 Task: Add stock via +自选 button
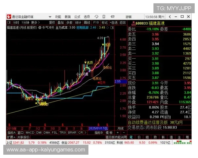pyautogui.click(x=114, y=23)
